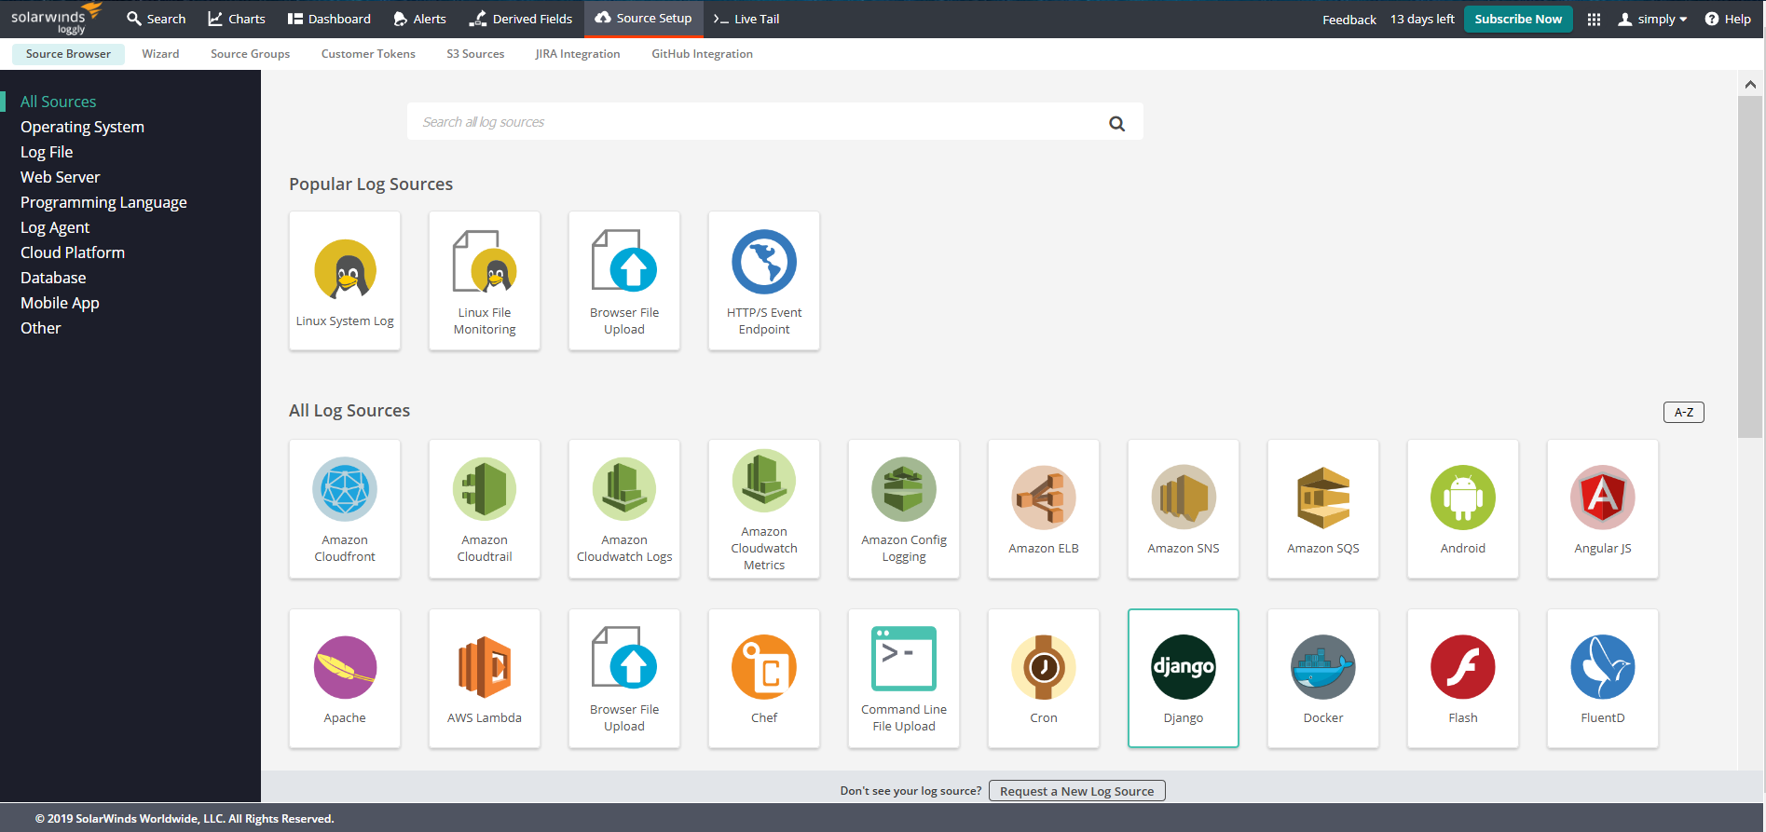Open the S3 Sources tab
Viewport: 1766px width, 832px height.
tap(475, 54)
